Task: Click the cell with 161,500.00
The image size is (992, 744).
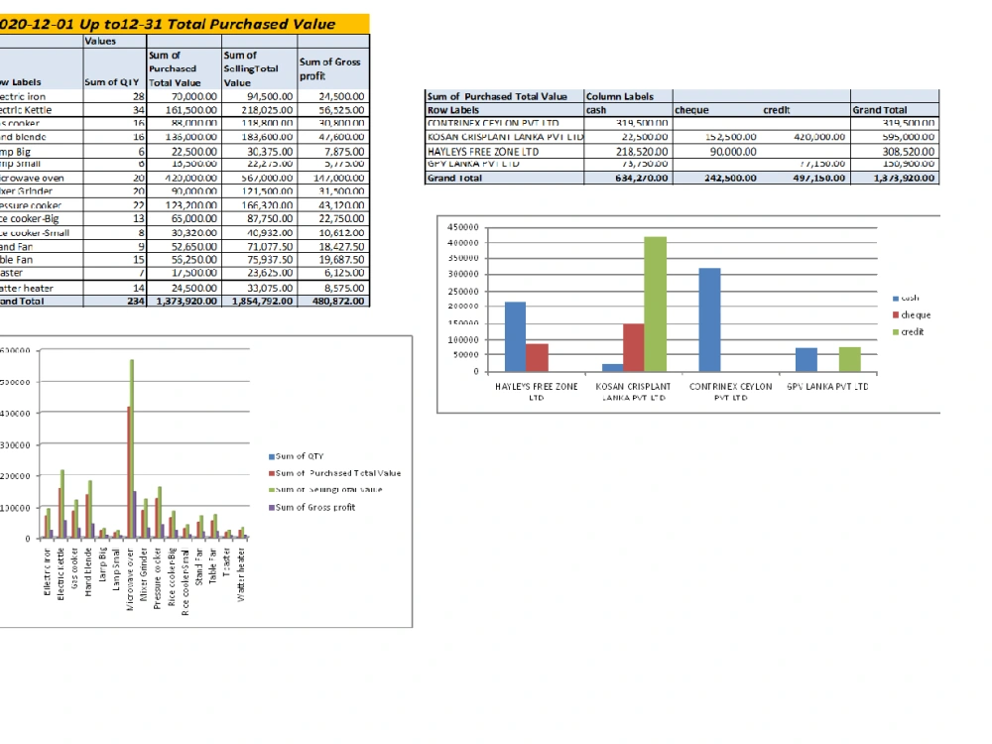Action: pos(185,110)
